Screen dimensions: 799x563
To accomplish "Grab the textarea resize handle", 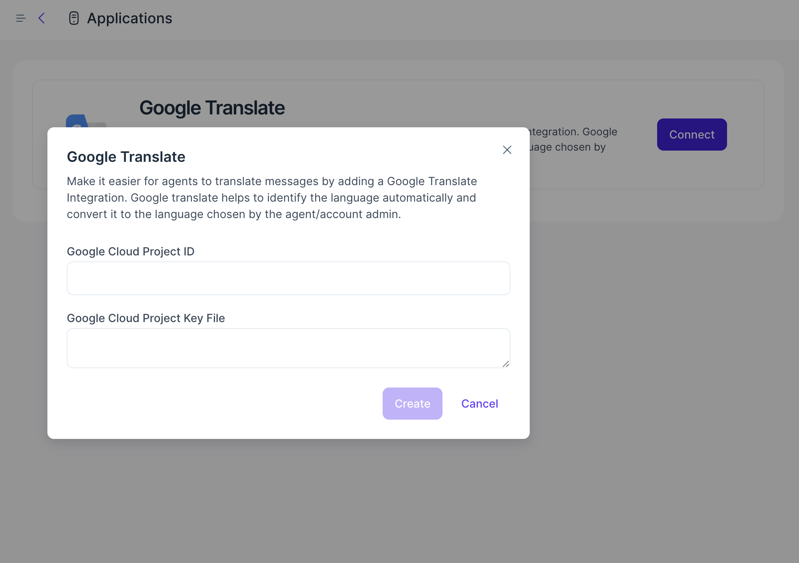I will point(506,364).
